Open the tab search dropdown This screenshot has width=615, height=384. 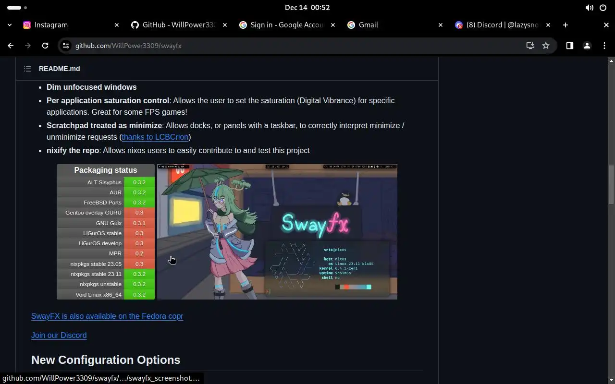pyautogui.click(x=10, y=25)
